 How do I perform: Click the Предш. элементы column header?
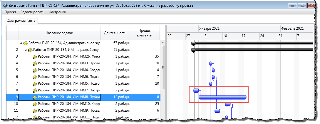pos(145,33)
